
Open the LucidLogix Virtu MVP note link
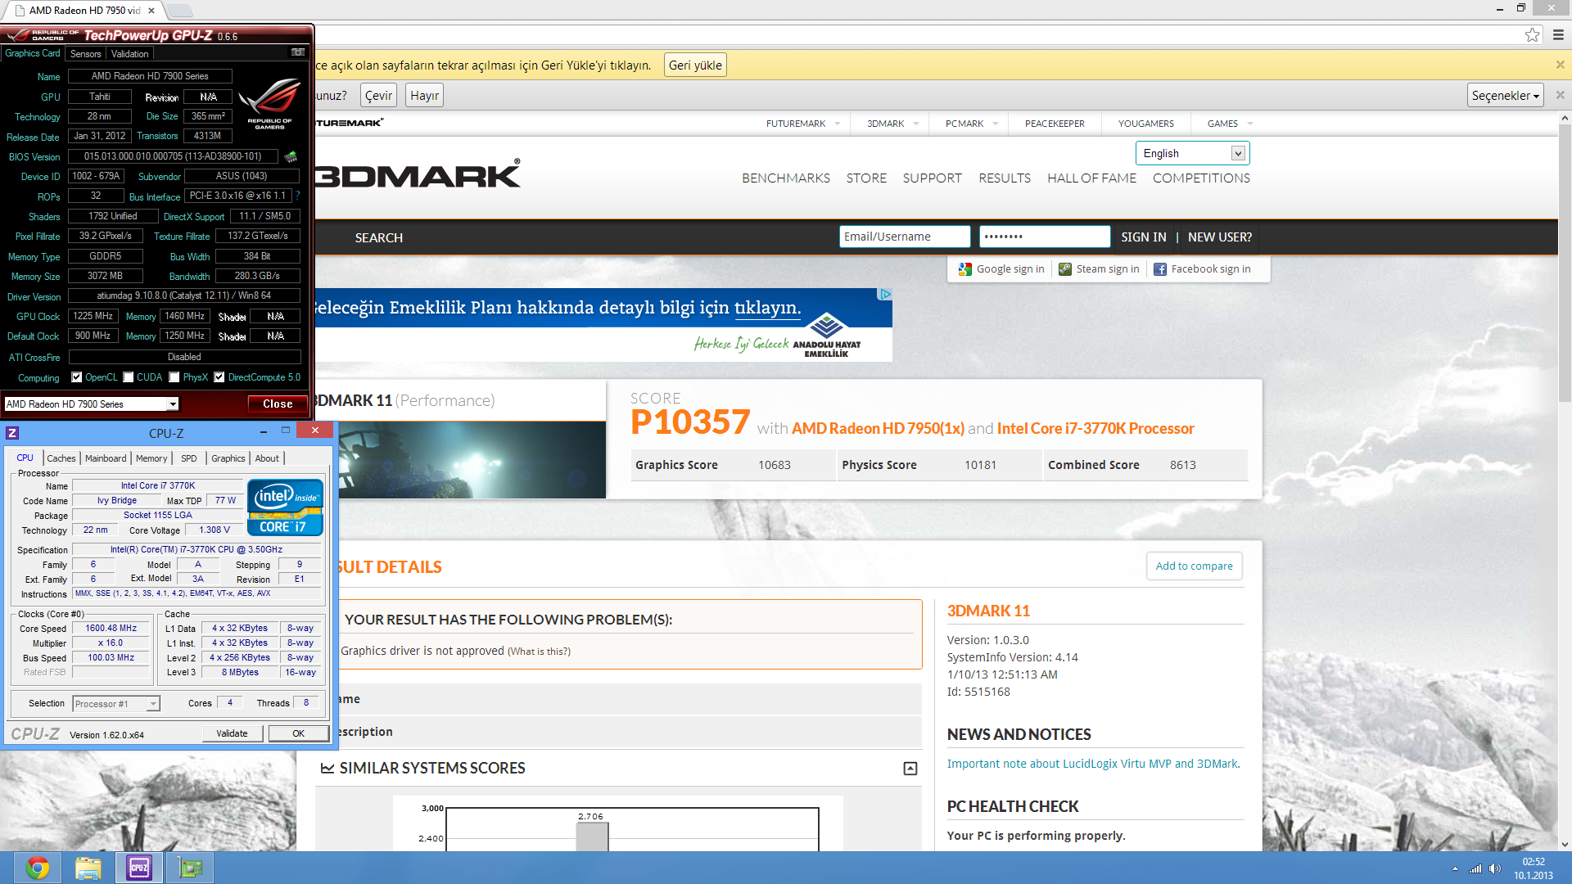coord(1093,763)
